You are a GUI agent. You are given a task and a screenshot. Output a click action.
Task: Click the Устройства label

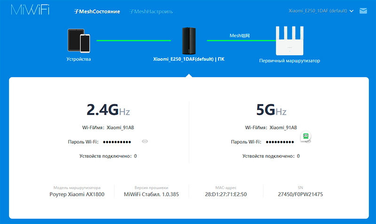tap(78, 60)
